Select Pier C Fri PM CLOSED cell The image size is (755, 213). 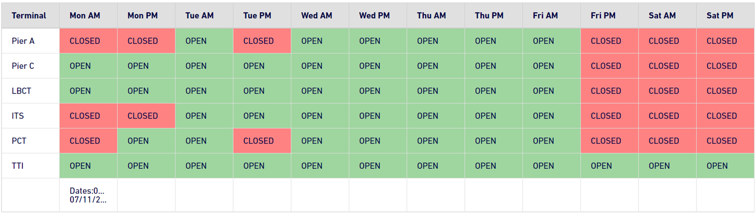click(x=609, y=66)
